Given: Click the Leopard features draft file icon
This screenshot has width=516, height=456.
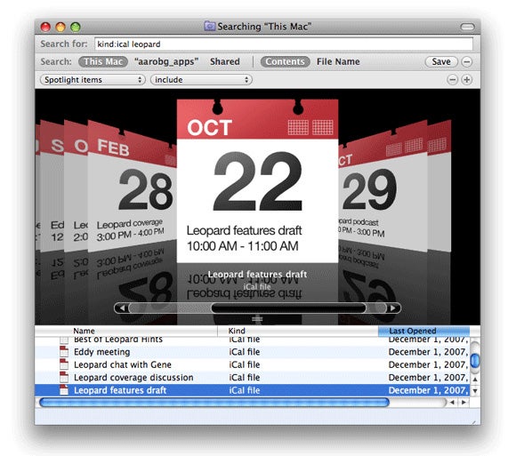Looking at the screenshot, I should [x=64, y=390].
